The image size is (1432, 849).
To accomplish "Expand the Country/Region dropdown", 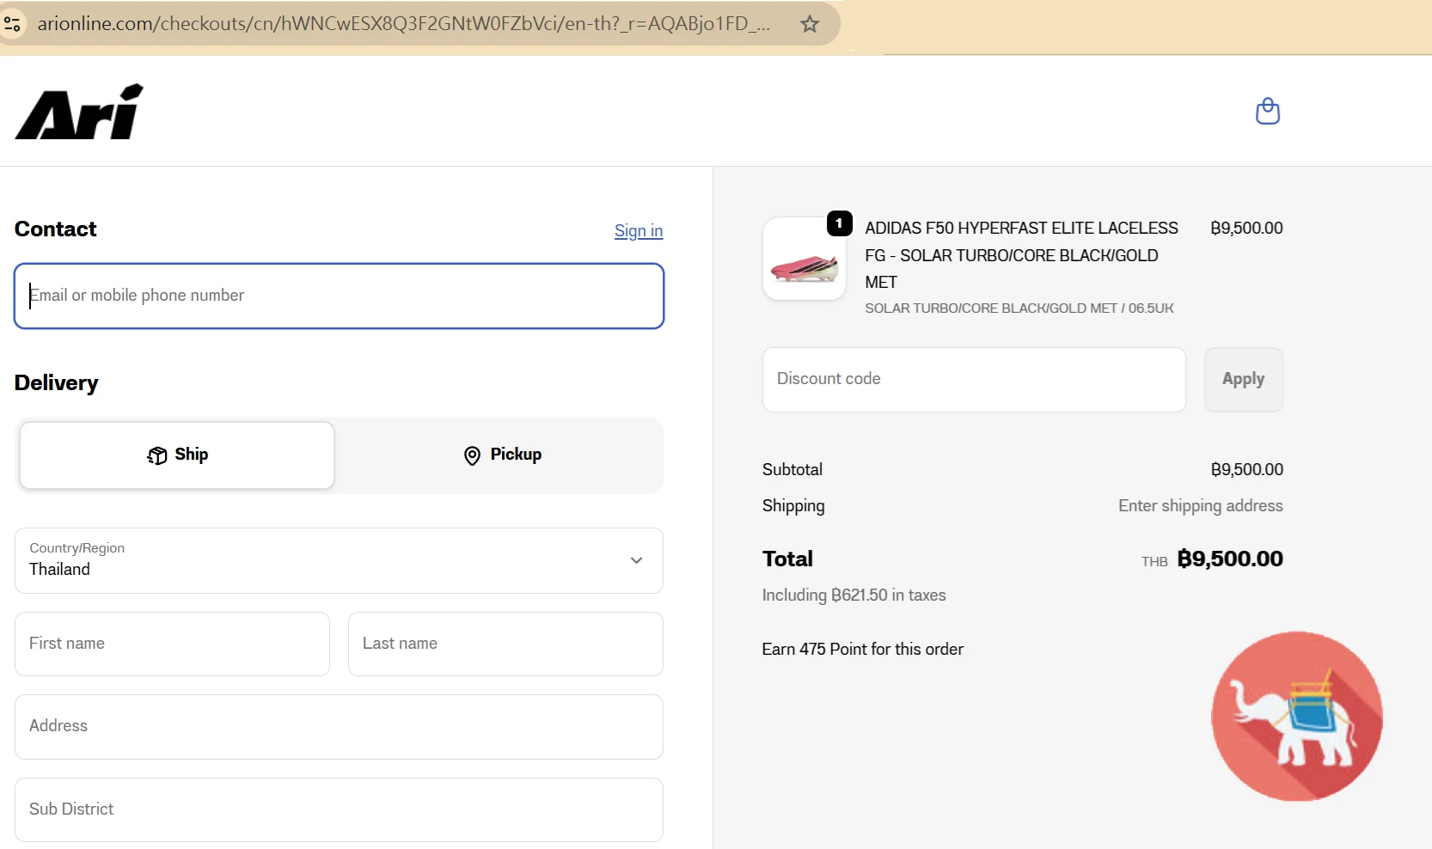I will click(x=339, y=560).
